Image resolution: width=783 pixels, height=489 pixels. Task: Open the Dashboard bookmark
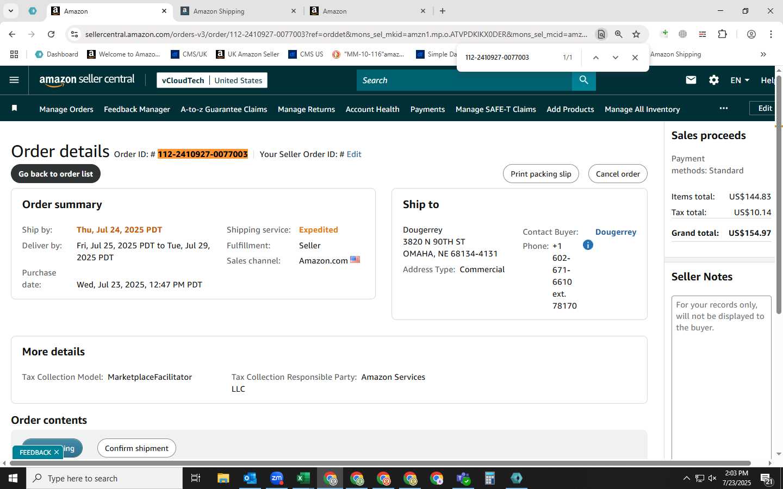pos(57,54)
